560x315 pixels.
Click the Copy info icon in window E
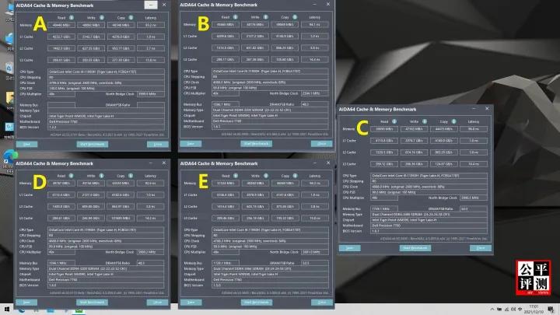pos(295,176)
